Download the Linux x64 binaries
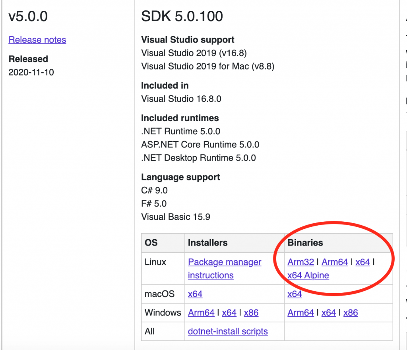The height and width of the screenshot is (350, 407). (362, 262)
